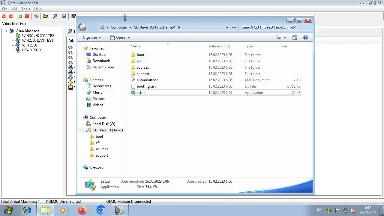Open Recent Places in sidebar
Image resolution: width=384 pixels, height=216 pixels.
[x=103, y=67]
